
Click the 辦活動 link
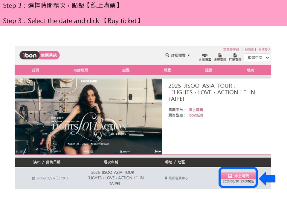tap(249, 50)
